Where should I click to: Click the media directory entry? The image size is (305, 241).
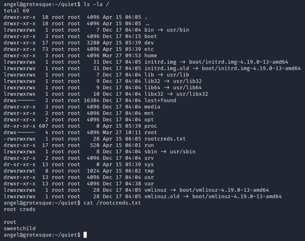tap(152, 107)
